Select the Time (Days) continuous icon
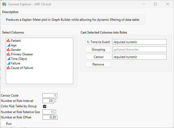 pos(8,59)
